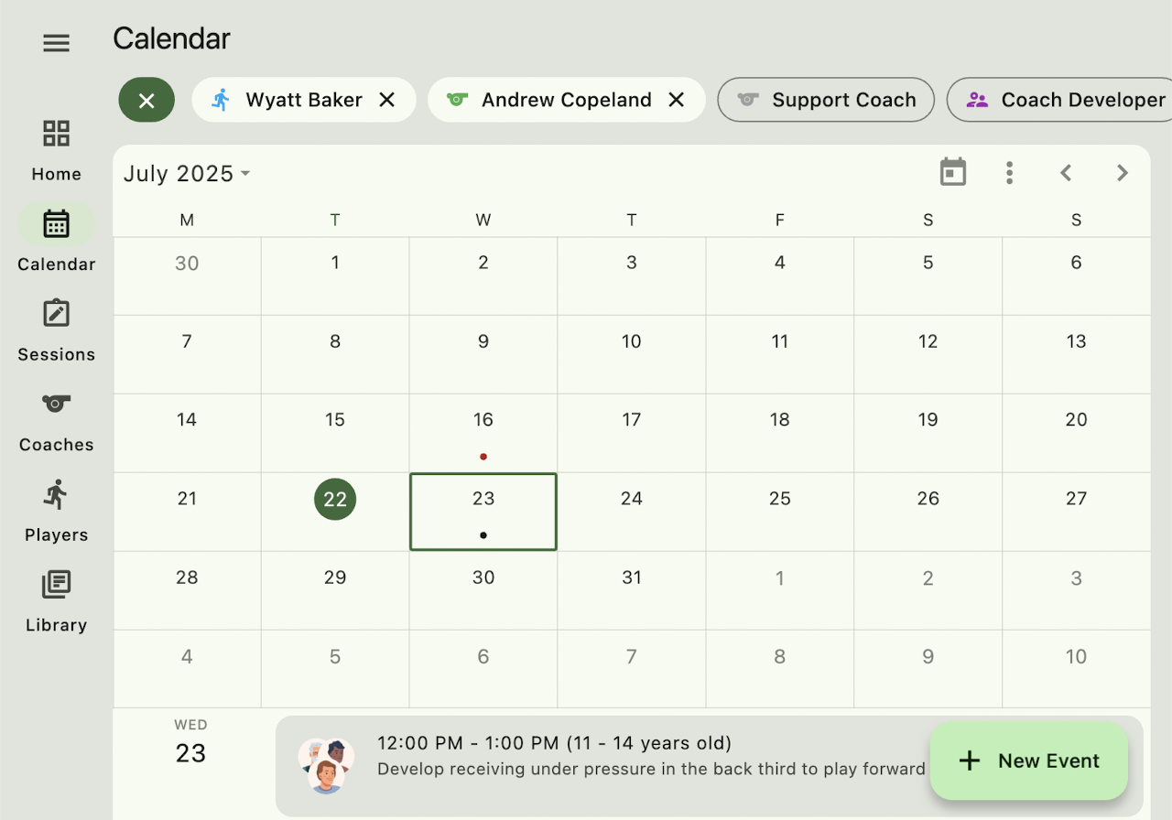Go to the Home dashboard icon

(56, 134)
